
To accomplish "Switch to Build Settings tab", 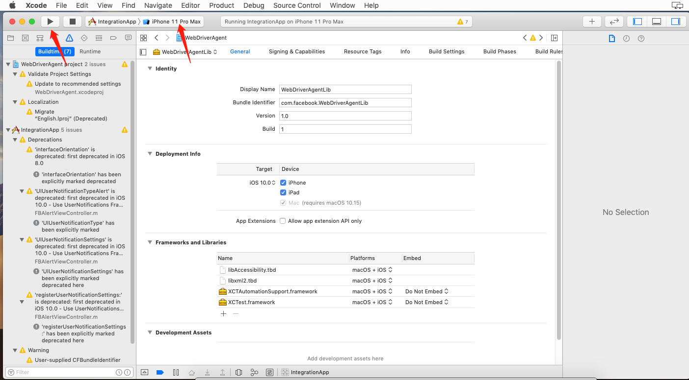I will click(x=447, y=51).
